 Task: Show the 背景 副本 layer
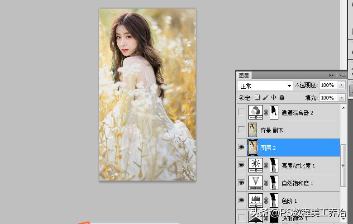click(241, 130)
